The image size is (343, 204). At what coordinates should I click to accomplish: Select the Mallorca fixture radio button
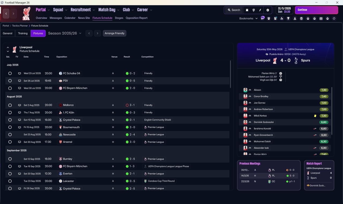tap(10, 105)
